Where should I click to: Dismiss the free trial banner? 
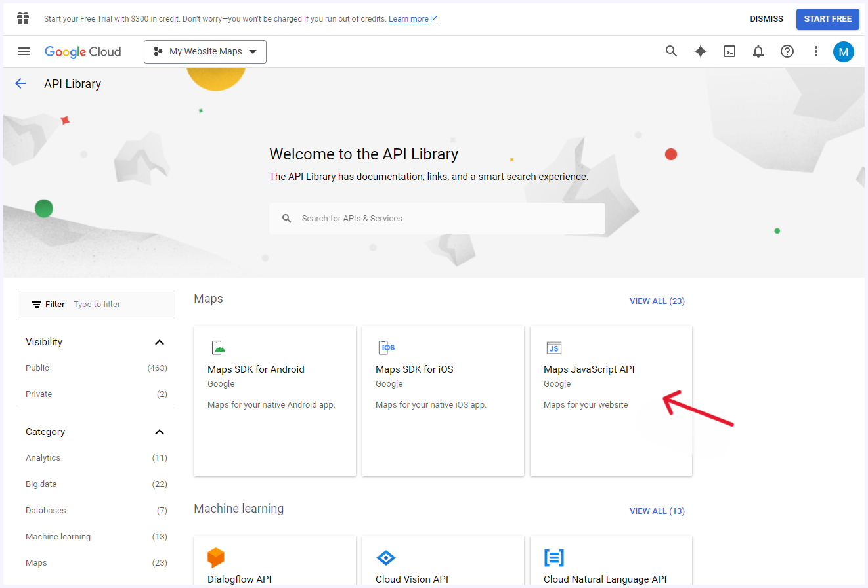point(767,19)
